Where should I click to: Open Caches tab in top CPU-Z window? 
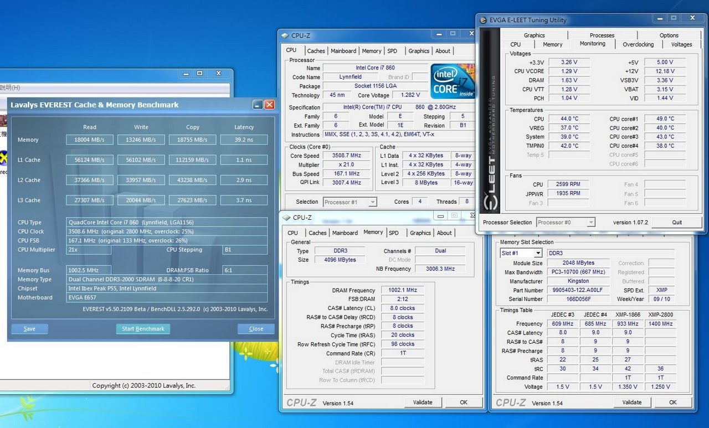[x=316, y=51]
